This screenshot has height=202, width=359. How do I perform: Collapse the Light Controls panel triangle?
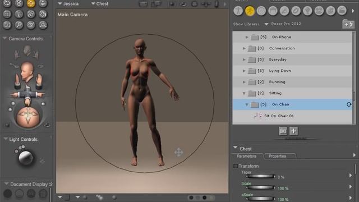(x=6, y=139)
